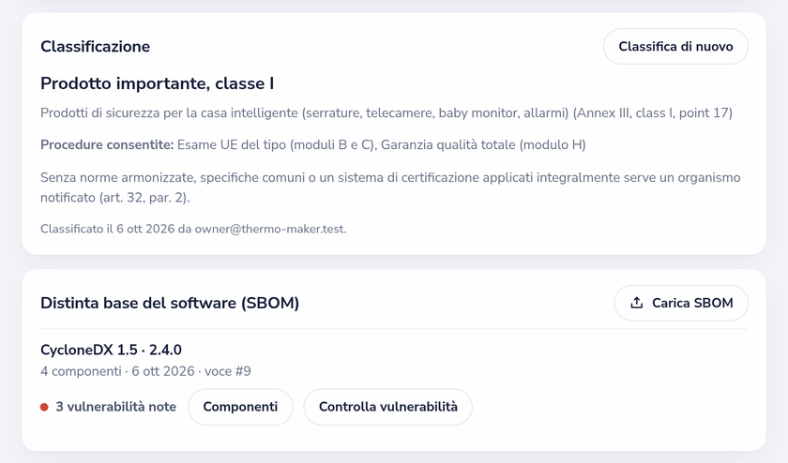Click the 'Procedure consentite:' label

(107, 145)
